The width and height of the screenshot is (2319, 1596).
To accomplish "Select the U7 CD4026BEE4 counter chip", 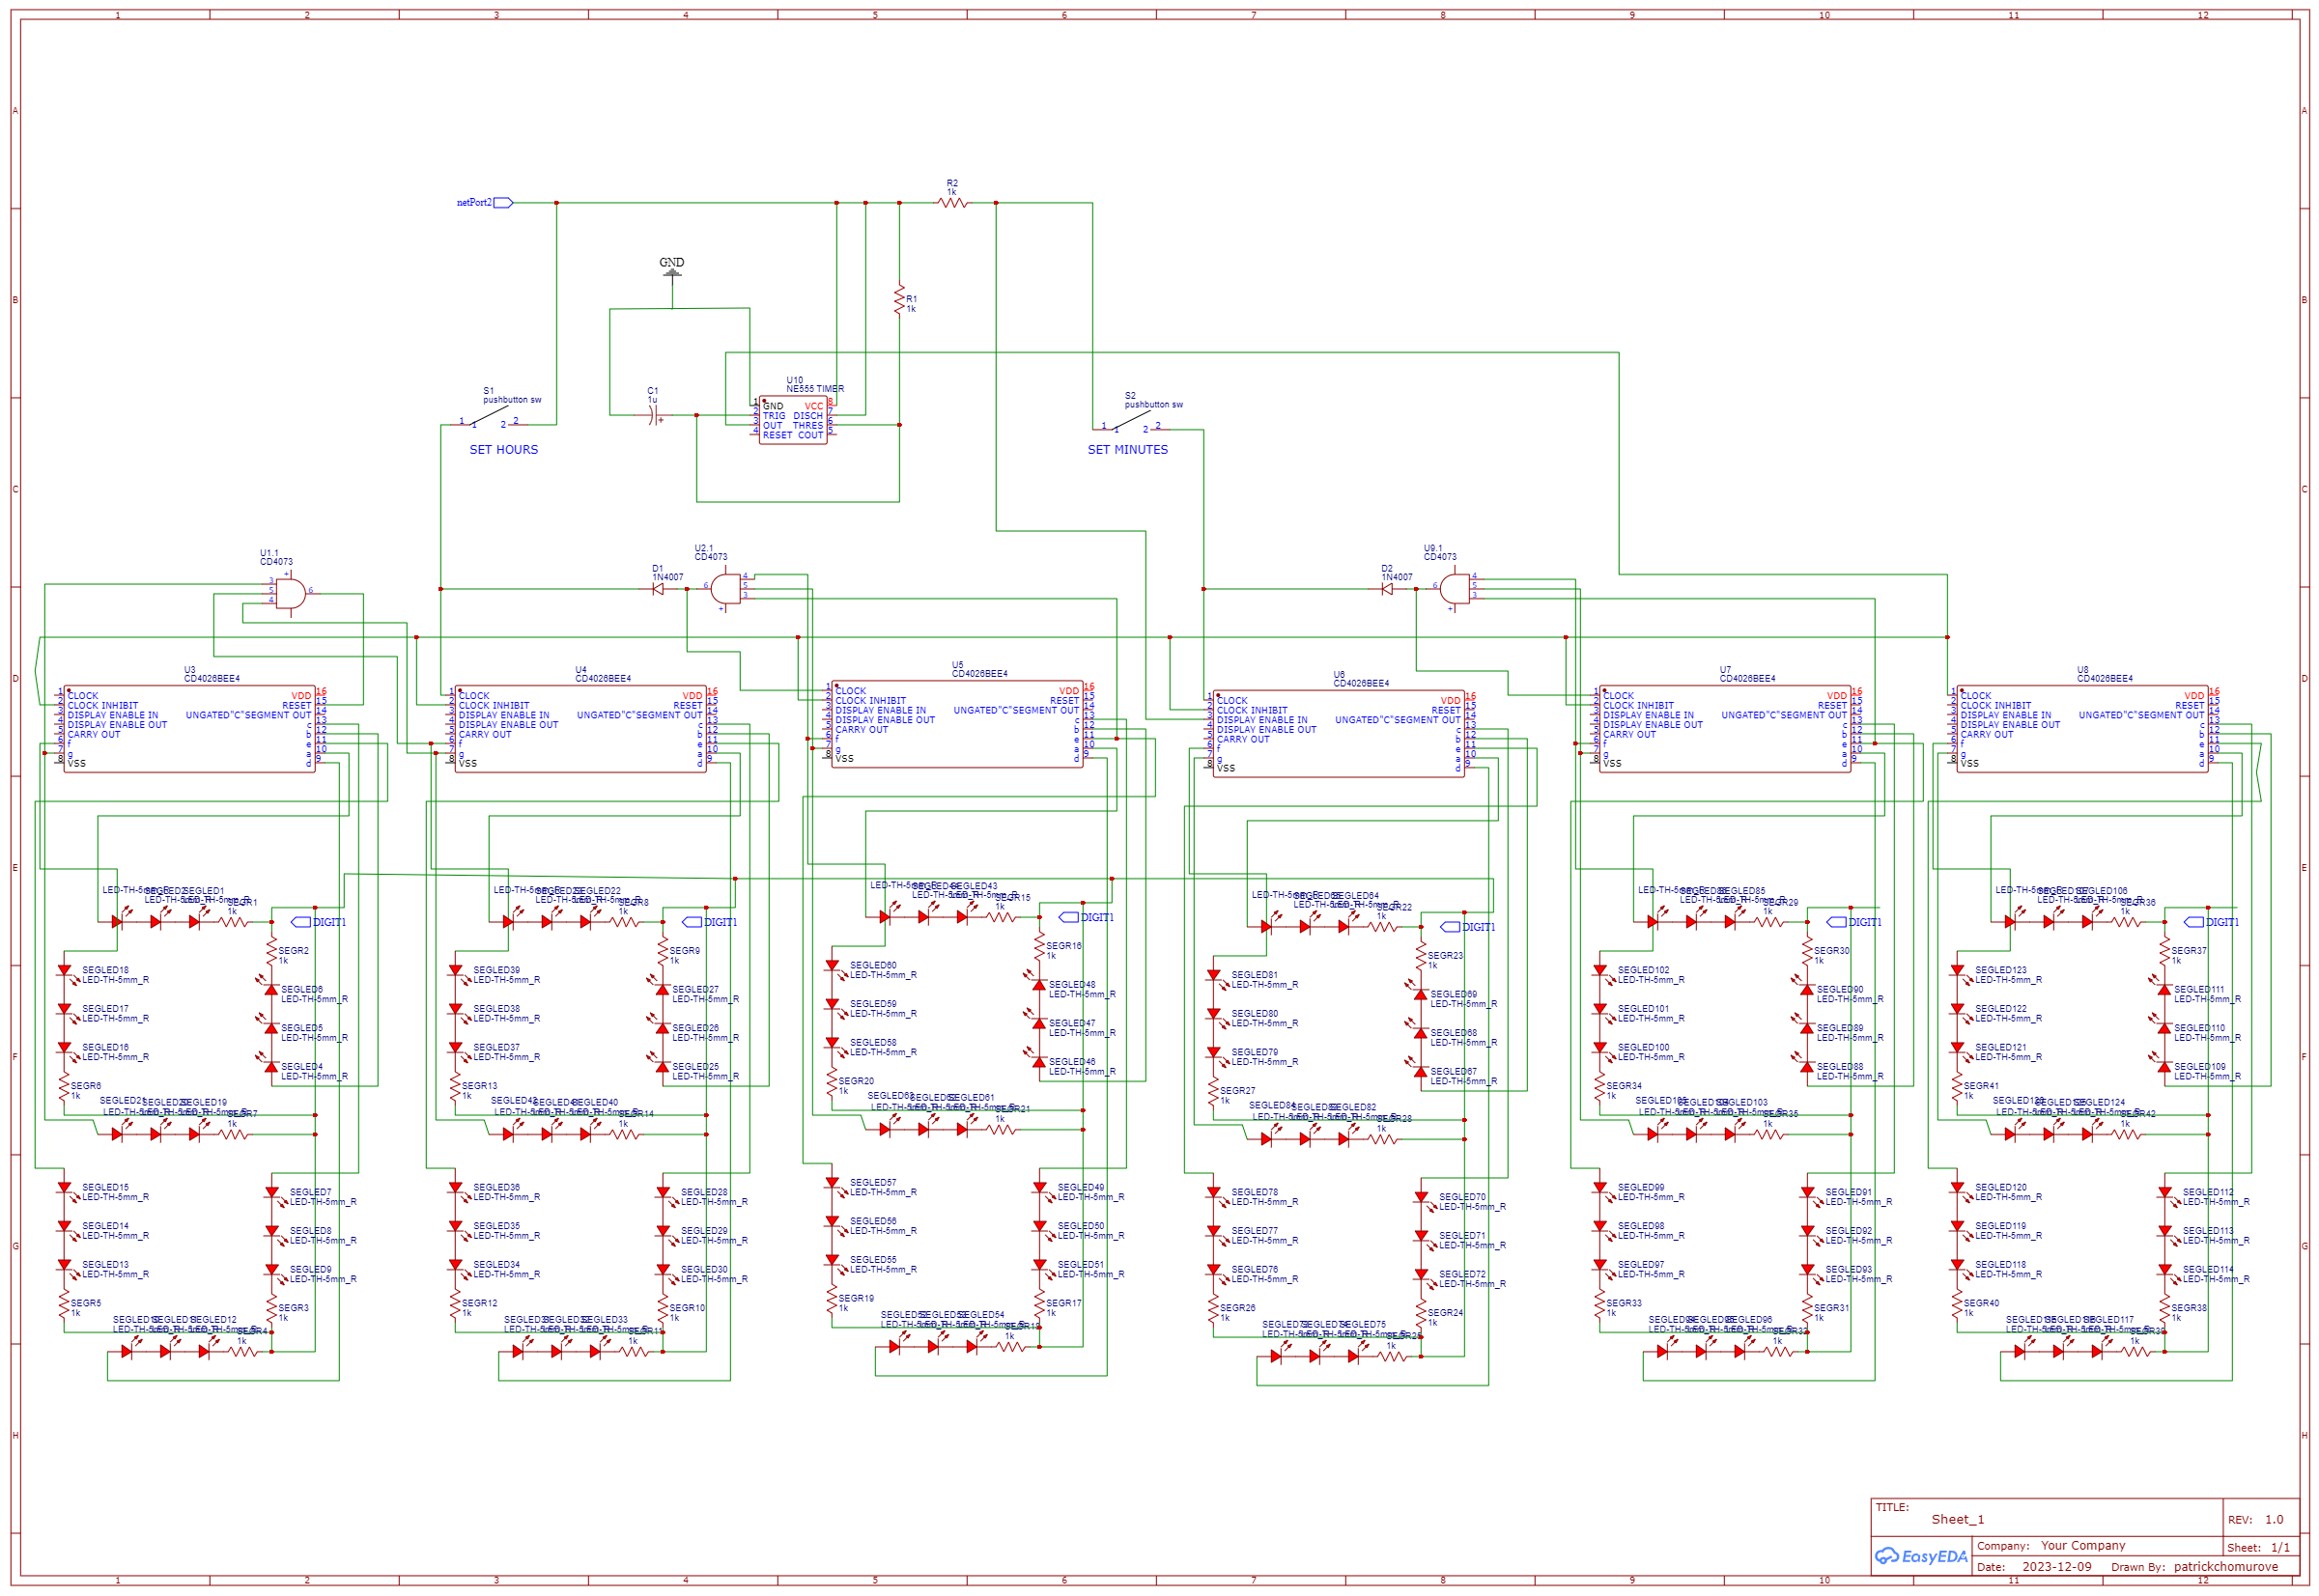I will click(1725, 729).
